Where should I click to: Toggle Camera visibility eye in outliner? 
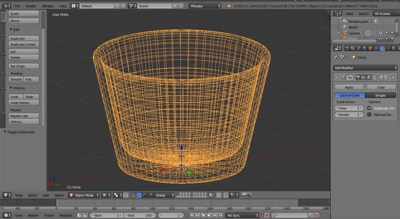pos(381,33)
